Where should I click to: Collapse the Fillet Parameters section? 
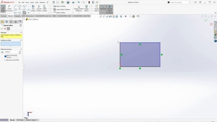[21, 49]
